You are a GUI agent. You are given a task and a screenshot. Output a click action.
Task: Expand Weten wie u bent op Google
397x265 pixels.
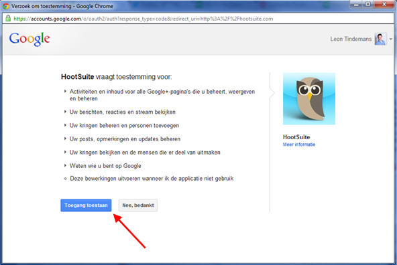coord(65,165)
